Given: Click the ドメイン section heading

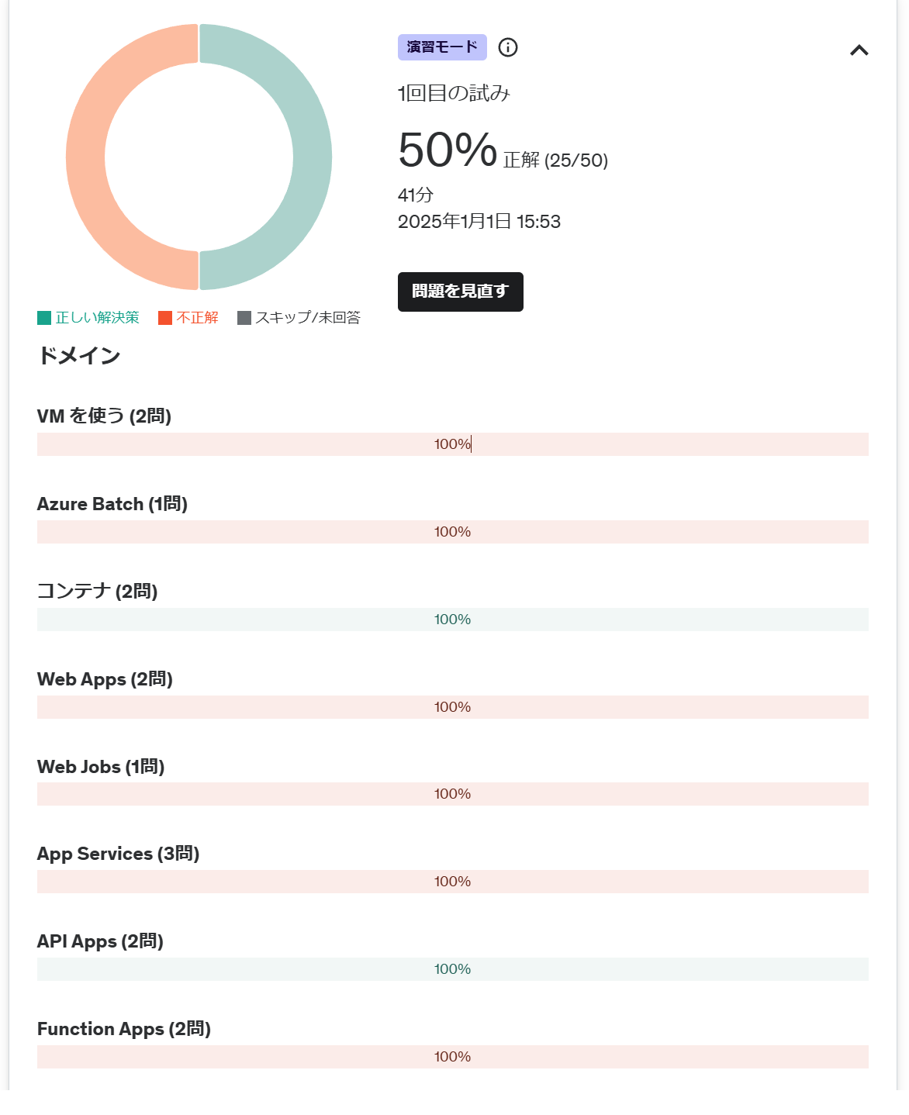Looking at the screenshot, I should 79,356.
